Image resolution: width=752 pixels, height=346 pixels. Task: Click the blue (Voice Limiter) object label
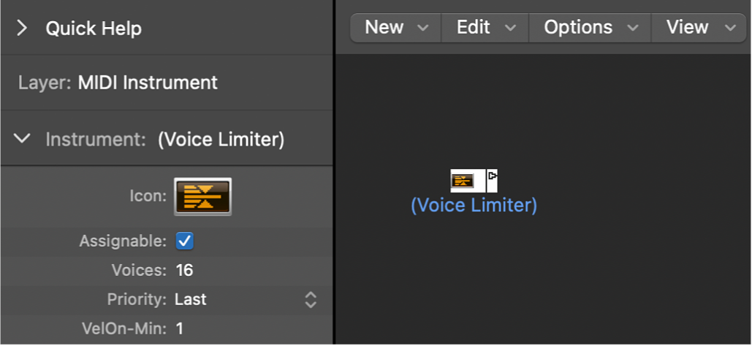click(474, 206)
